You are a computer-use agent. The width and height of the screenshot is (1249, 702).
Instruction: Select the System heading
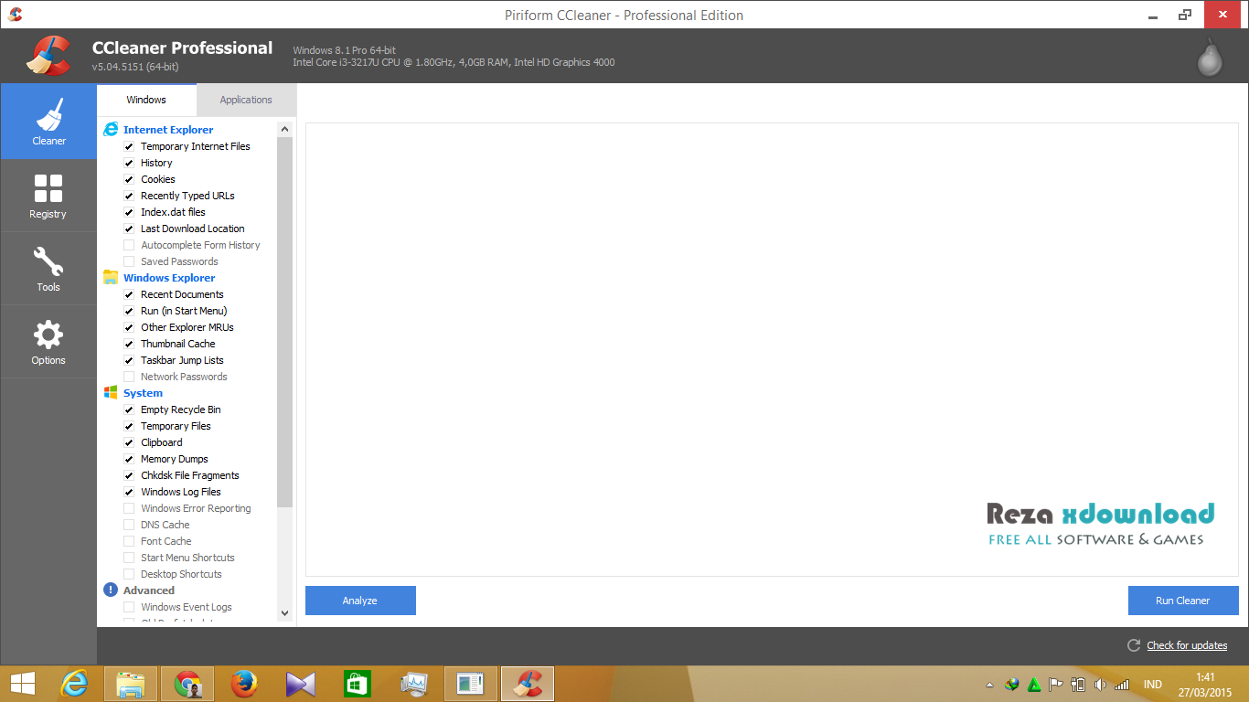click(143, 393)
